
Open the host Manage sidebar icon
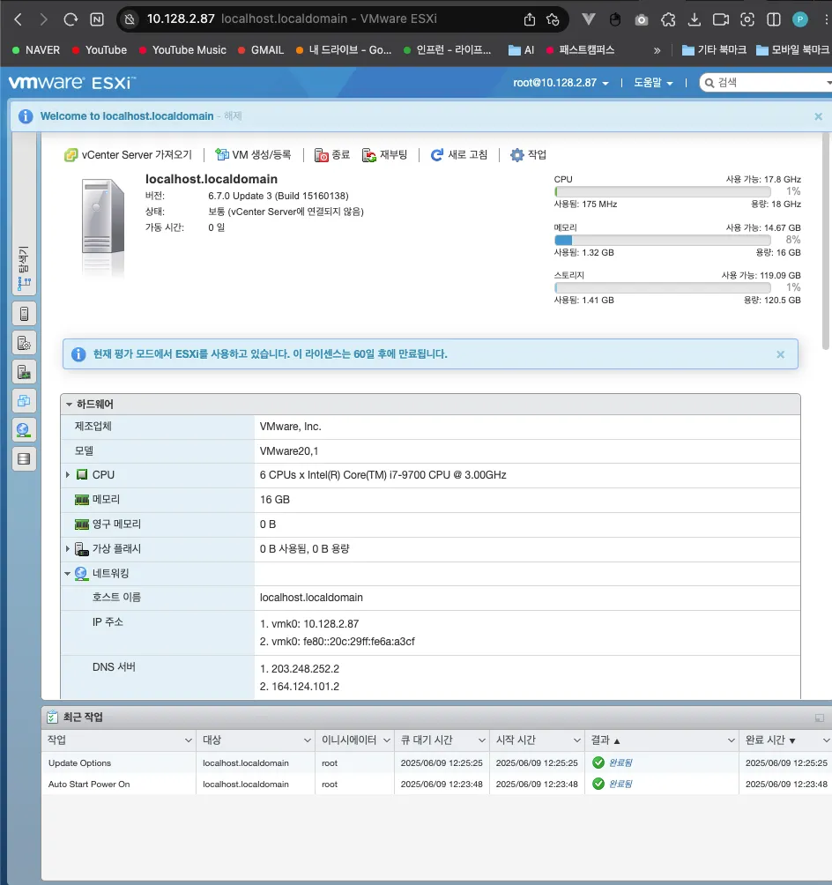(x=24, y=343)
